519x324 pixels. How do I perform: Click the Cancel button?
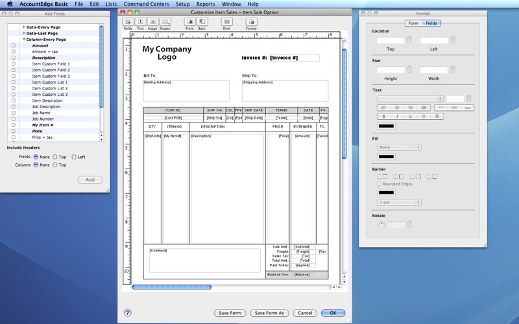[305, 313]
